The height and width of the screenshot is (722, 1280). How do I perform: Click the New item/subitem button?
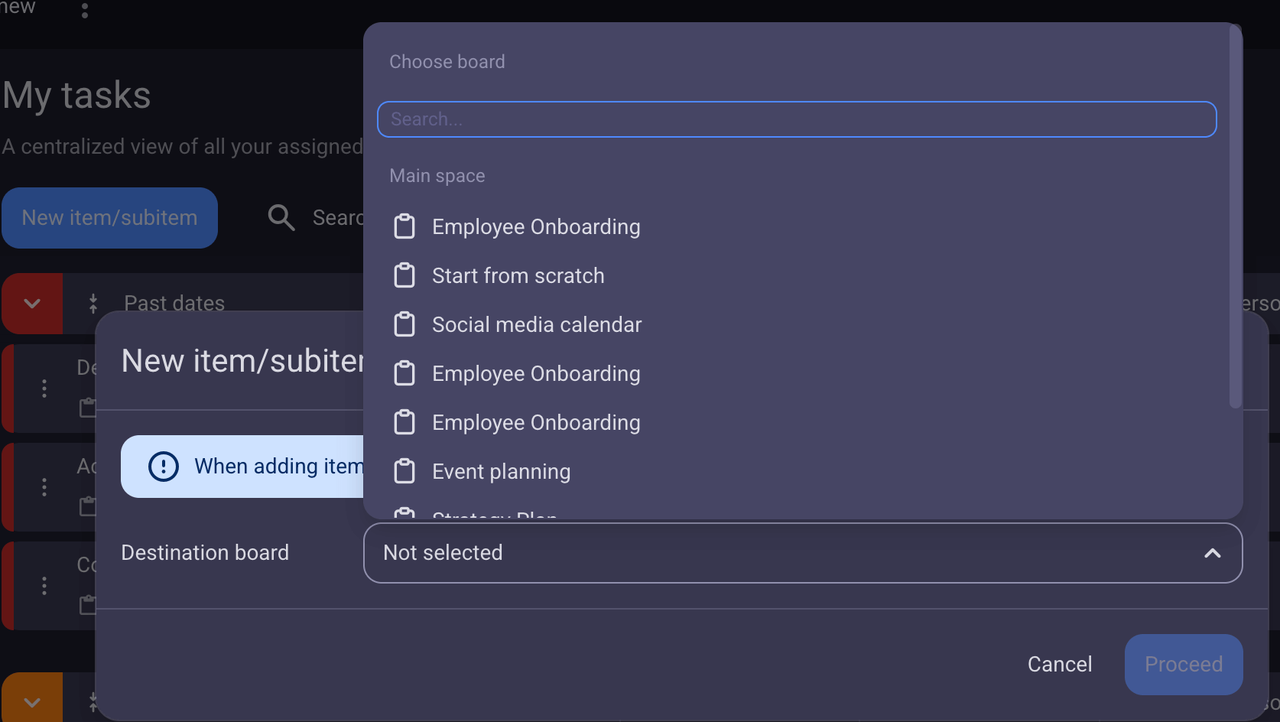point(109,218)
